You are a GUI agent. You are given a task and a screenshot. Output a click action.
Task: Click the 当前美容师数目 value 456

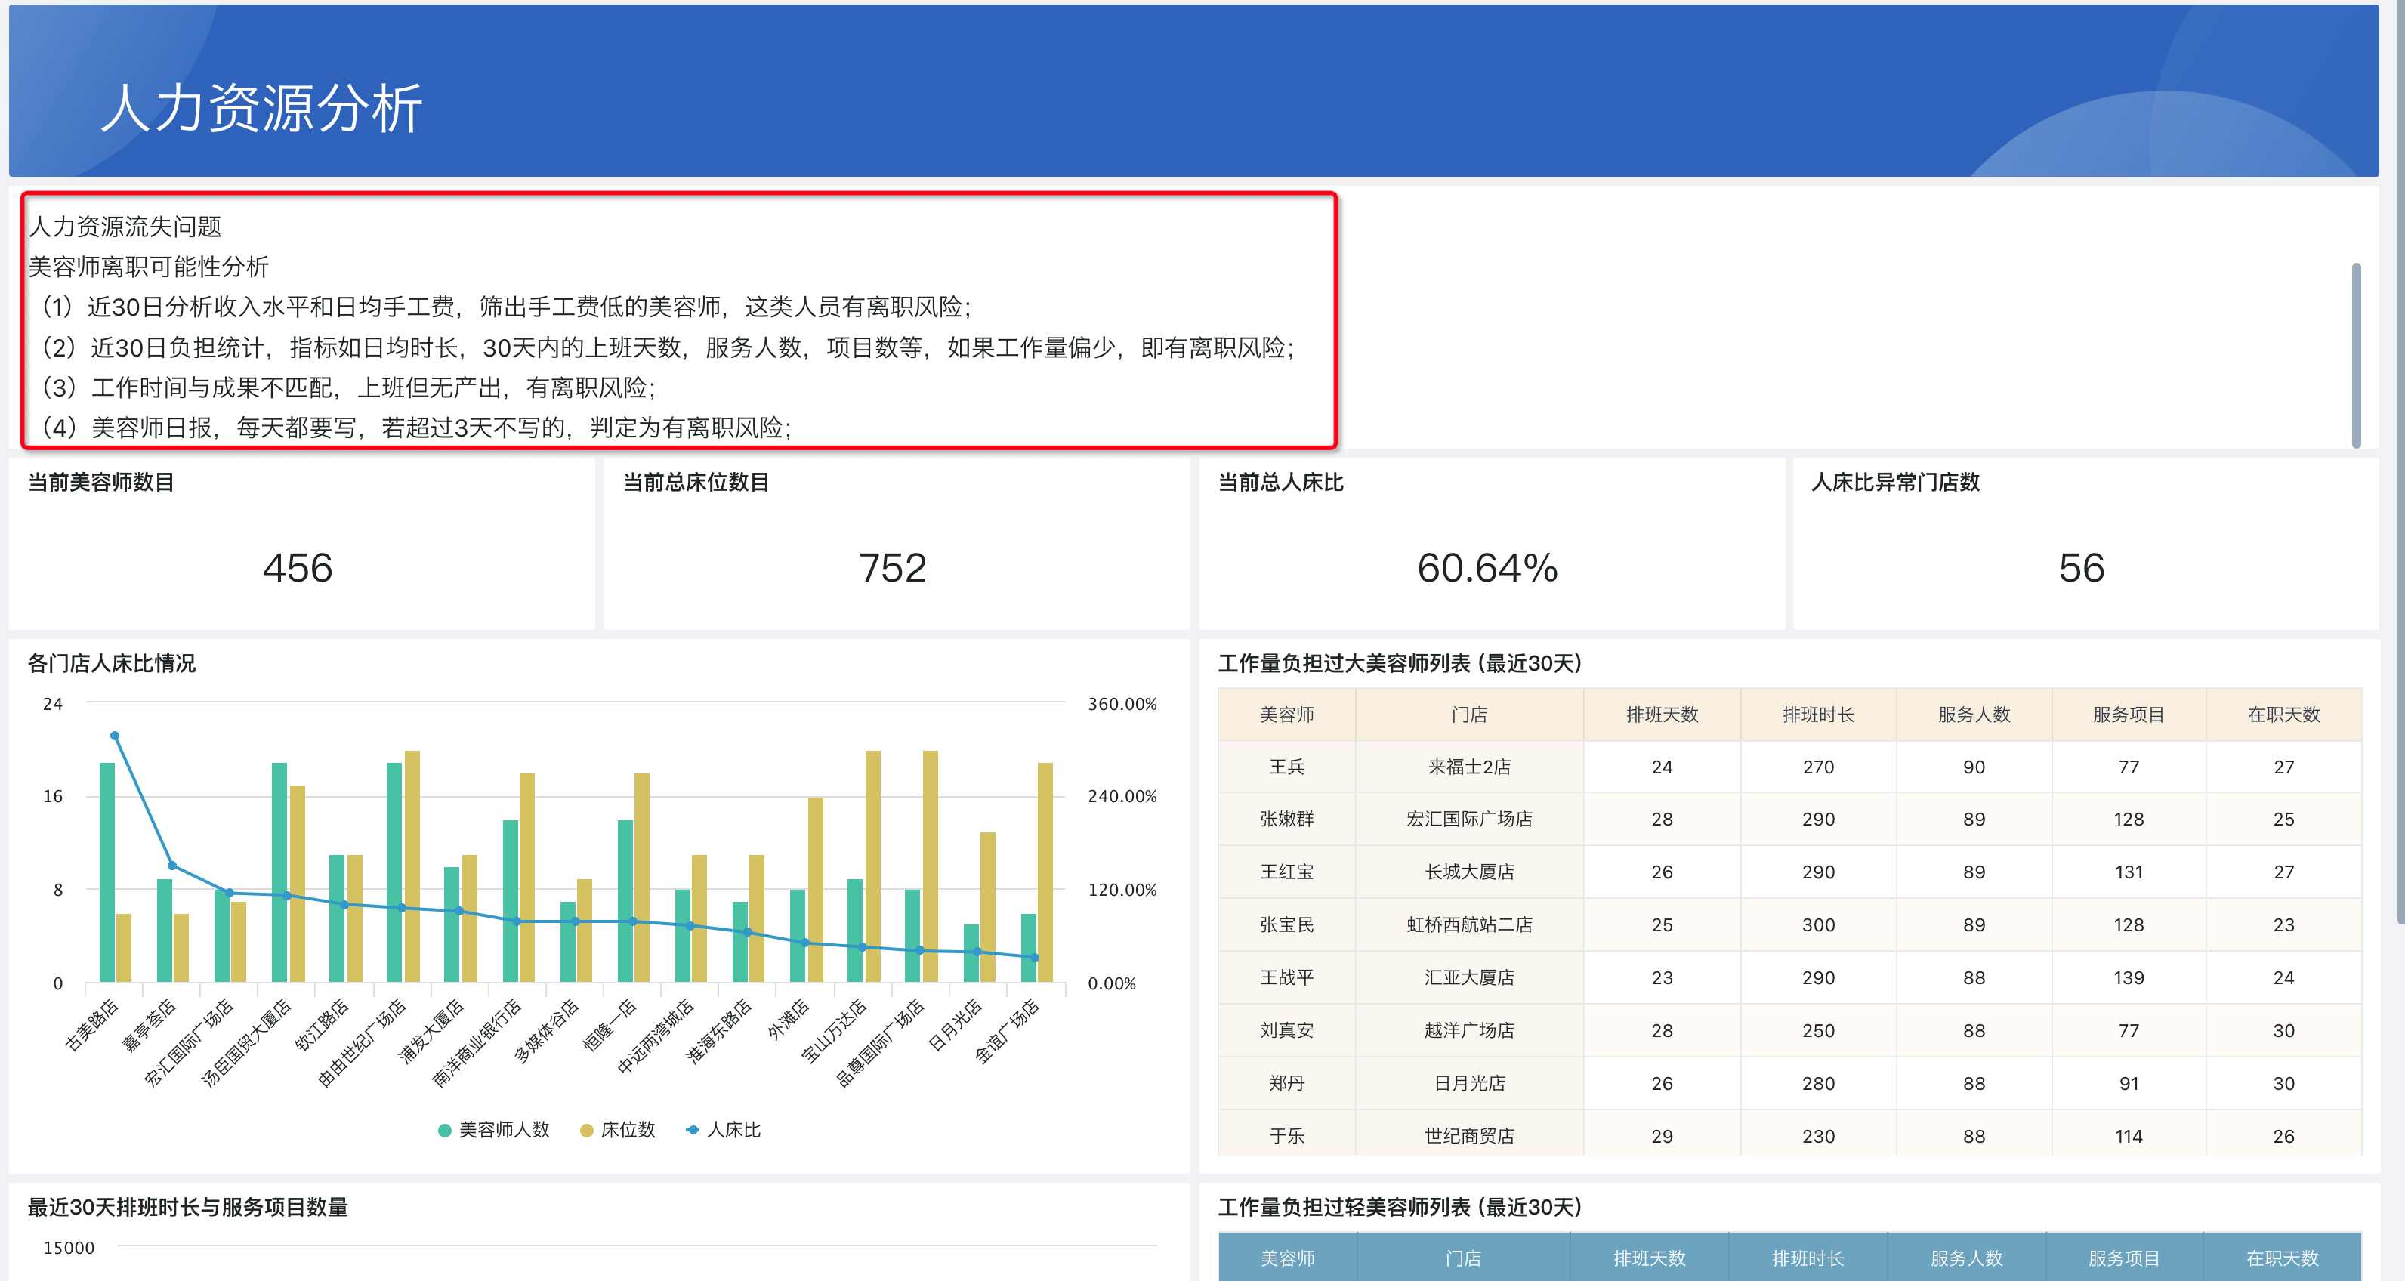click(298, 568)
